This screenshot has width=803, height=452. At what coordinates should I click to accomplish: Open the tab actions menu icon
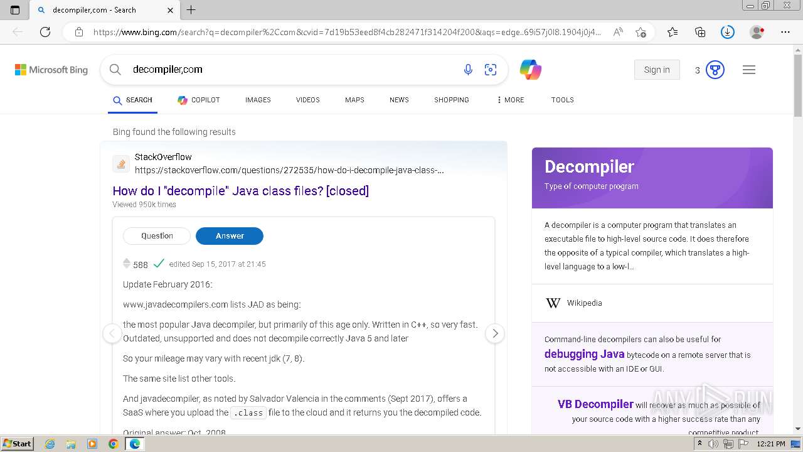(15, 10)
